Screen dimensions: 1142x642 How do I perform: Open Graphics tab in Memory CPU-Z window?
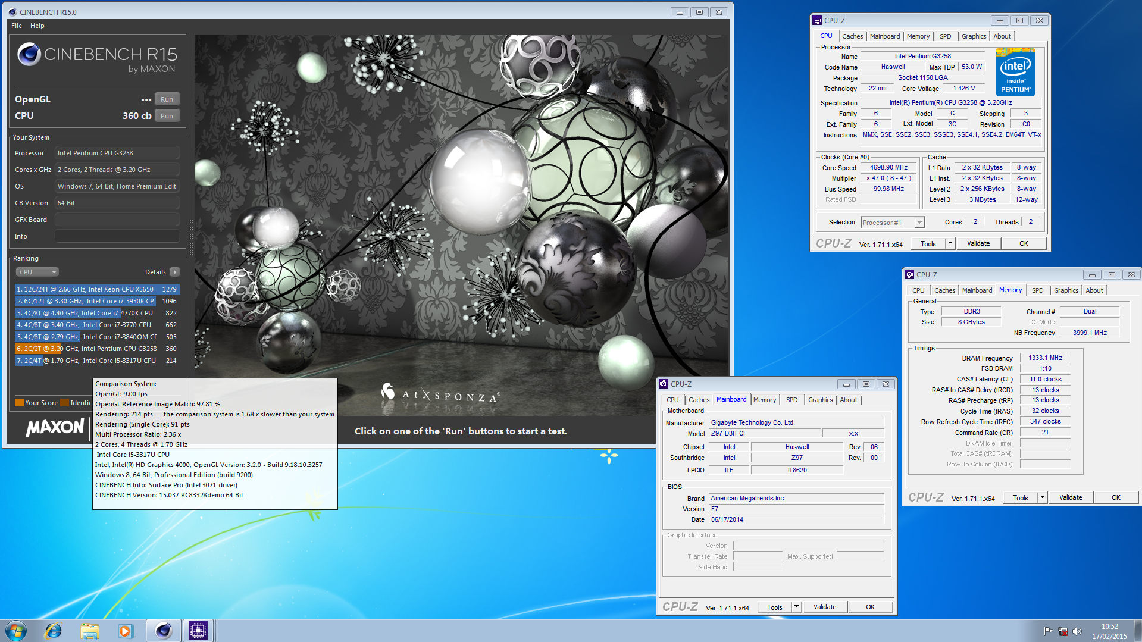[1066, 290]
